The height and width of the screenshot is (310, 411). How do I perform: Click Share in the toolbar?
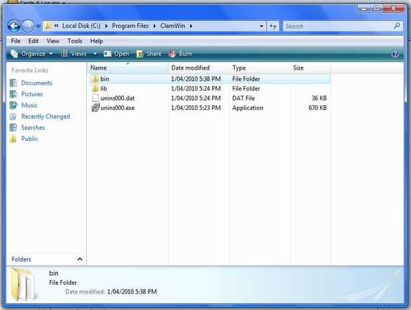tap(149, 54)
